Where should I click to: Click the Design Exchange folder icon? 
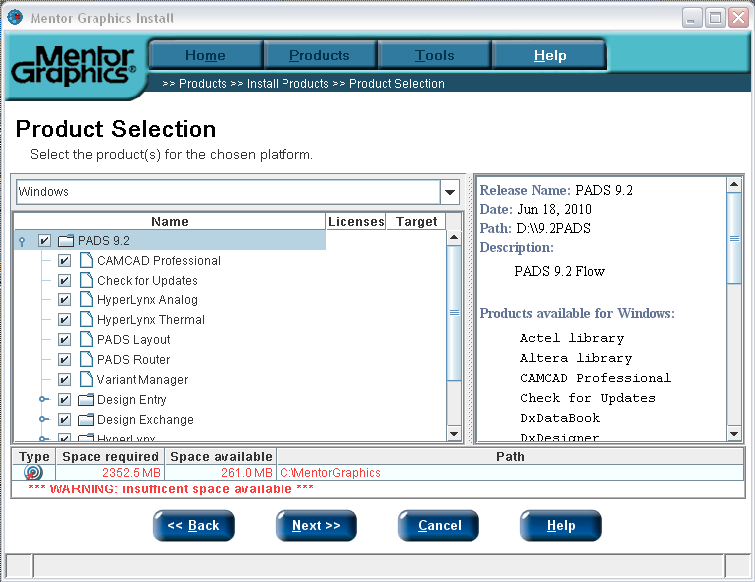click(86, 419)
